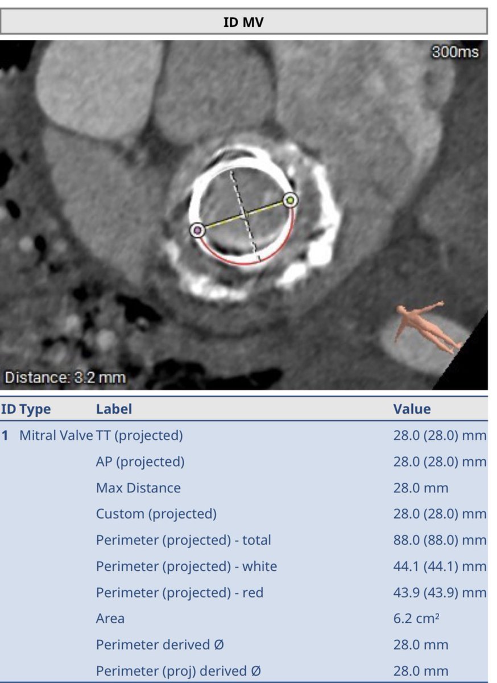Image resolution: width=497 pixels, height=683 pixels.
Task: Open the Value column sort options
Action: pyautogui.click(x=412, y=409)
